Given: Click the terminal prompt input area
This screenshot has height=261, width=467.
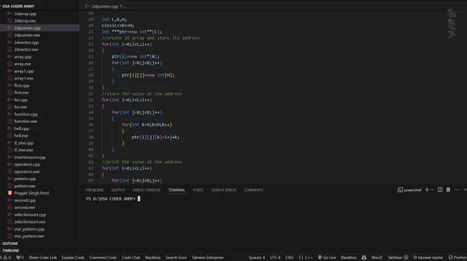Looking at the screenshot, I should click(139, 198).
